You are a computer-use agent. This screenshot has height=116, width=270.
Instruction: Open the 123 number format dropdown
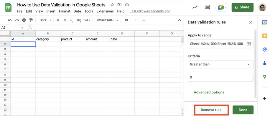[x=87, y=20]
